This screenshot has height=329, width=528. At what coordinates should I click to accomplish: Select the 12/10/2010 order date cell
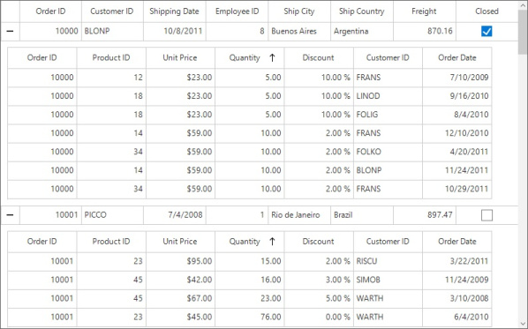[x=457, y=133]
